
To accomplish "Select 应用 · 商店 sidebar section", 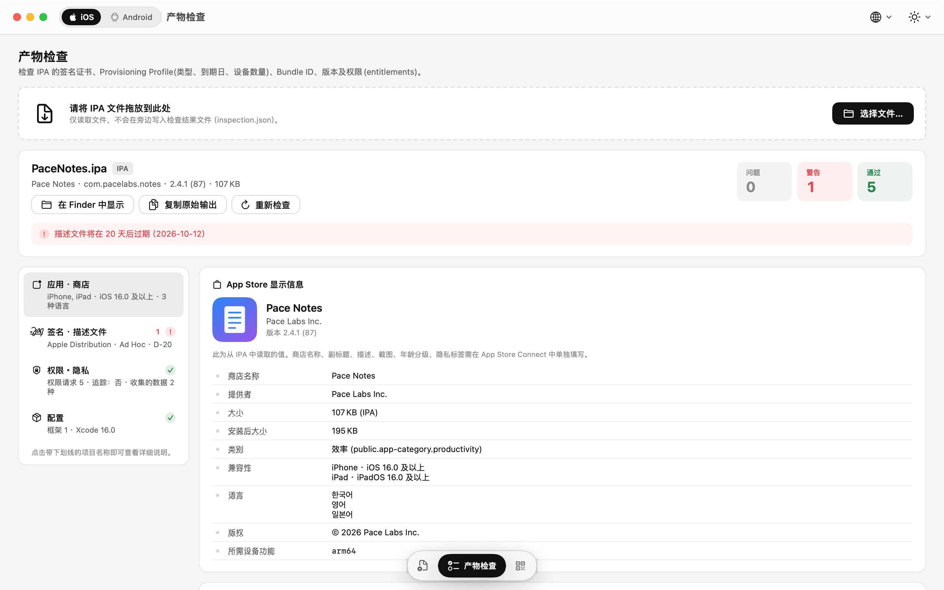I will pyautogui.click(x=103, y=295).
